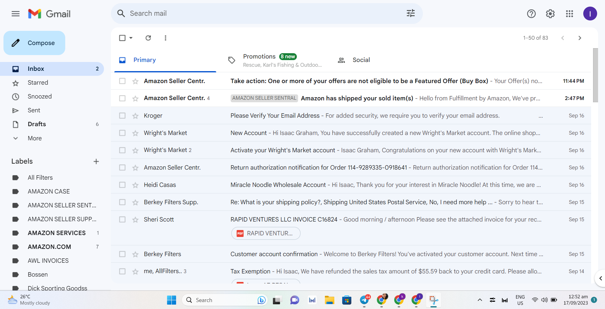Open the Bossen label
Viewport: 605px width, 309px height.
[52, 274]
